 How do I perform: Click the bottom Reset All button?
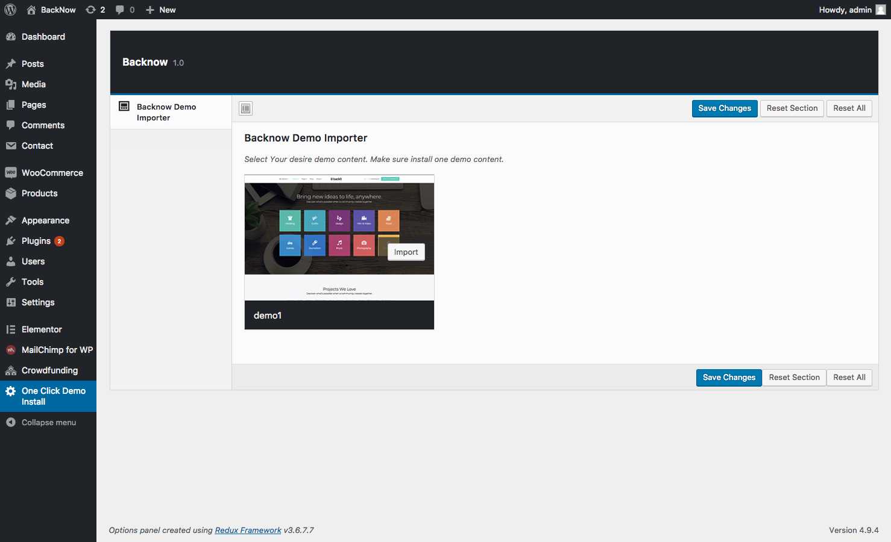(x=849, y=378)
